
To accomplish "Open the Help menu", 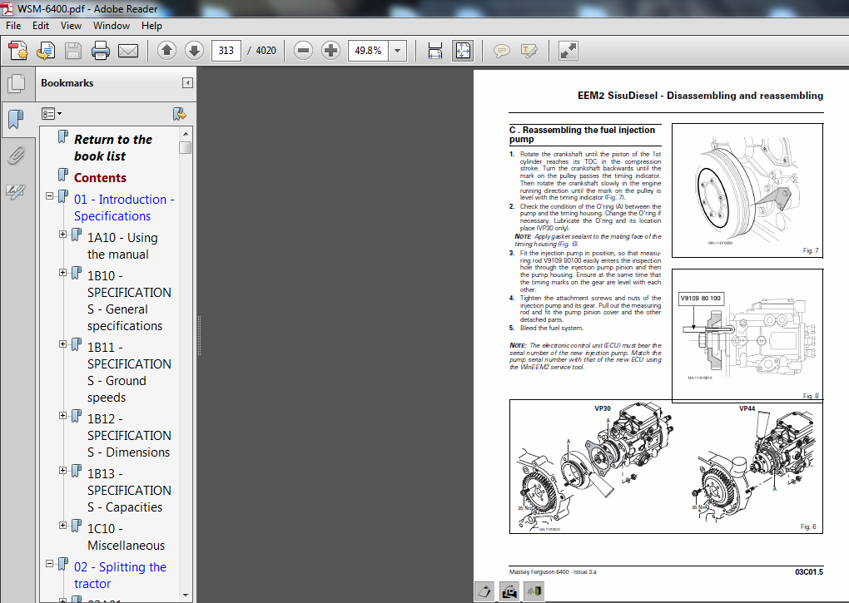I will pos(151,26).
